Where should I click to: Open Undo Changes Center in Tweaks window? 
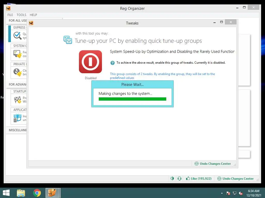[213, 164]
